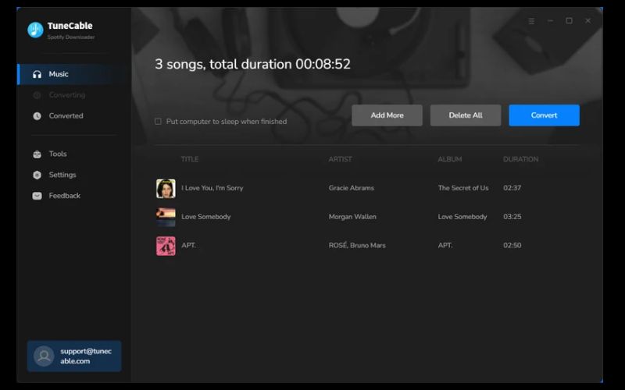This screenshot has height=390, width=625.
Task: Click the user avatar icon
Action: point(45,356)
